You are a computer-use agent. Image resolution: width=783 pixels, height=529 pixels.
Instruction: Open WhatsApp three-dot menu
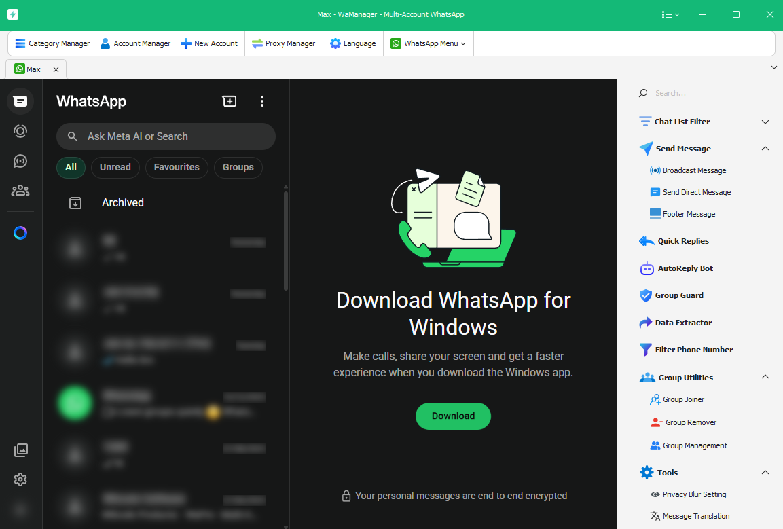(x=262, y=101)
